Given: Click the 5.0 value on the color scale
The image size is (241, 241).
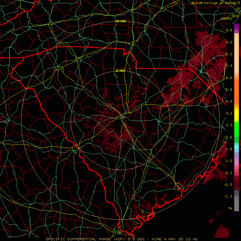Looking at the screenshot, I should (x=229, y=101).
